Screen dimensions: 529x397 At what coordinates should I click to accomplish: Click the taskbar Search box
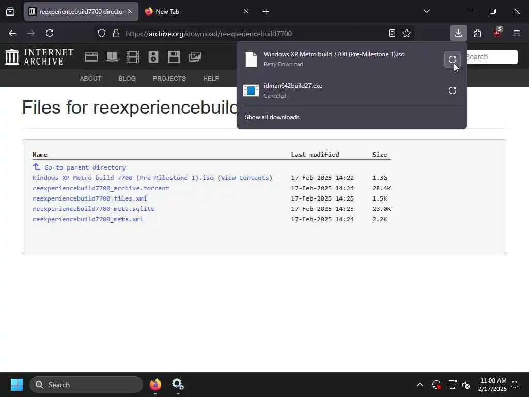click(86, 385)
